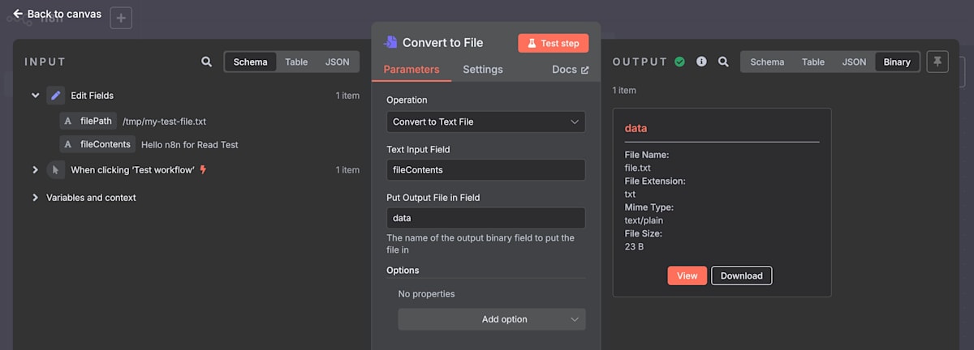
Task: Click the output info icon
Action: (702, 62)
